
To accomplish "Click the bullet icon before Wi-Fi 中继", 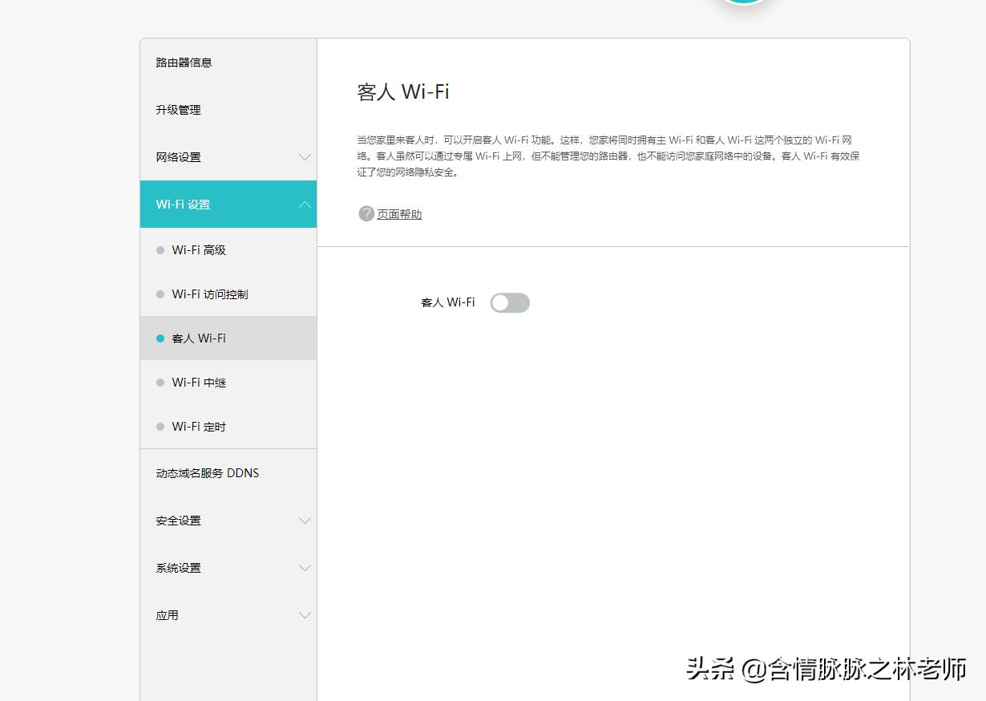I will [x=160, y=383].
